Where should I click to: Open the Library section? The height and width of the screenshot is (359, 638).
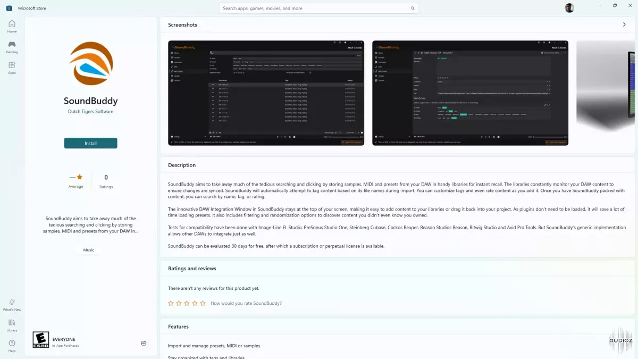pyautogui.click(x=12, y=325)
